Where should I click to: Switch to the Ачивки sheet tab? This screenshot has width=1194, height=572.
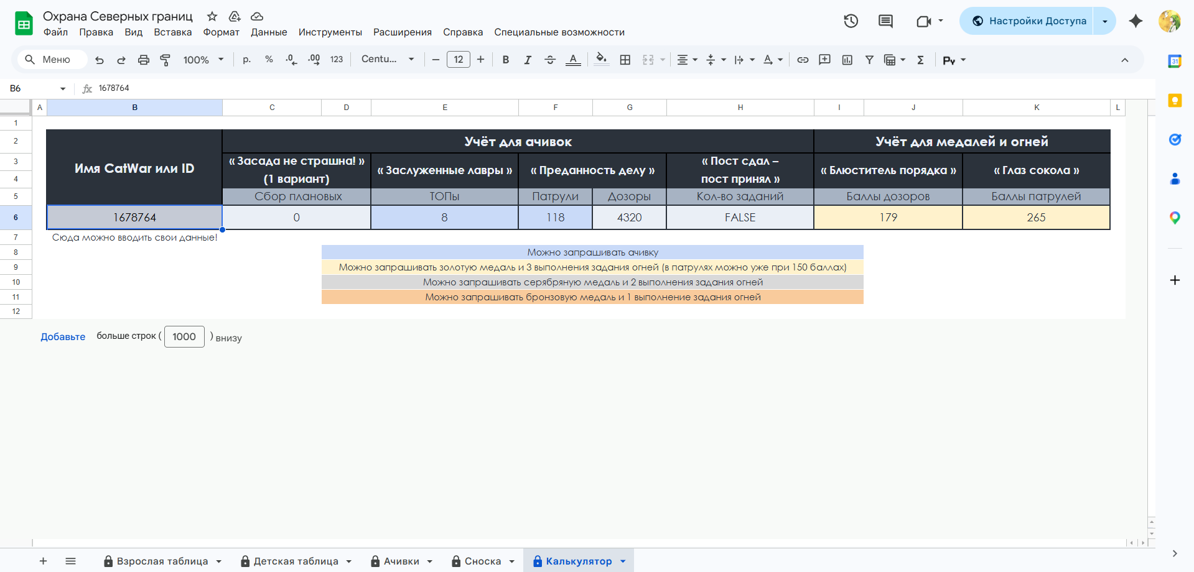pos(401,561)
